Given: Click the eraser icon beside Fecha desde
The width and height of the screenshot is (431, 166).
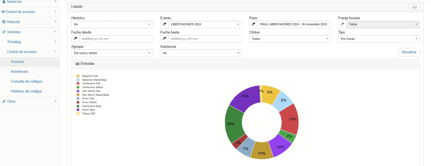Looking at the screenshot, I should pyautogui.click(x=75, y=39).
